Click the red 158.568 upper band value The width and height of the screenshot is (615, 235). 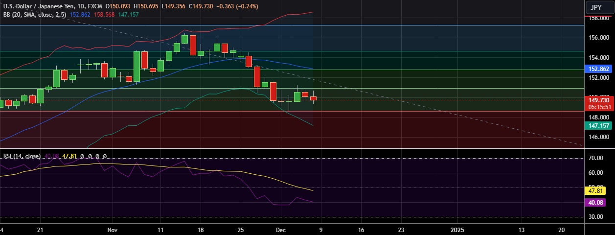pyautogui.click(x=104, y=15)
